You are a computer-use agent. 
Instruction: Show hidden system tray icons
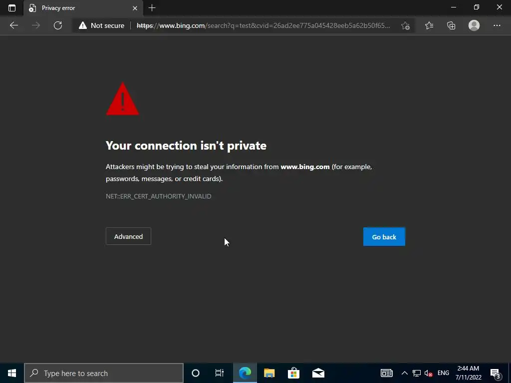(404, 373)
